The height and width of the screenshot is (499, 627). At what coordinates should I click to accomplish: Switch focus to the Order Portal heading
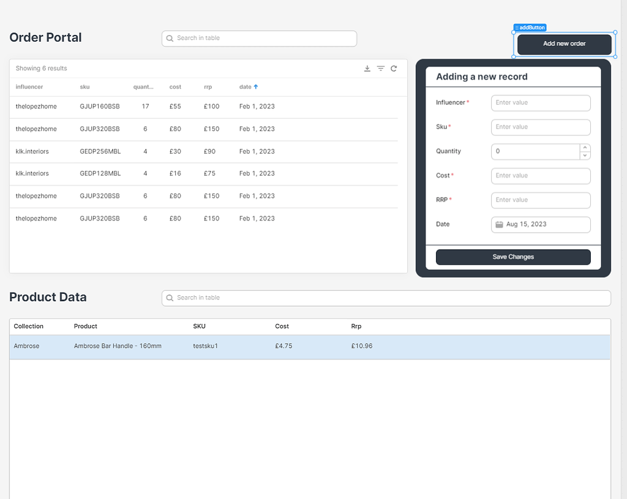[x=45, y=37]
